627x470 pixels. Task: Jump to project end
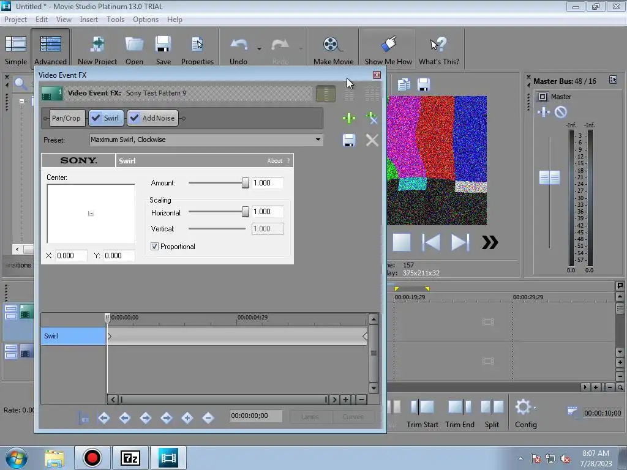[460, 242]
